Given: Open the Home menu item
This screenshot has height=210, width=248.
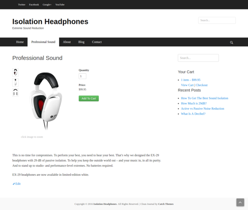Looking at the screenshot, I should pyautogui.click(x=20, y=42).
